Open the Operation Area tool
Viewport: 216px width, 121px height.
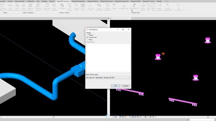click(x=124, y=7)
